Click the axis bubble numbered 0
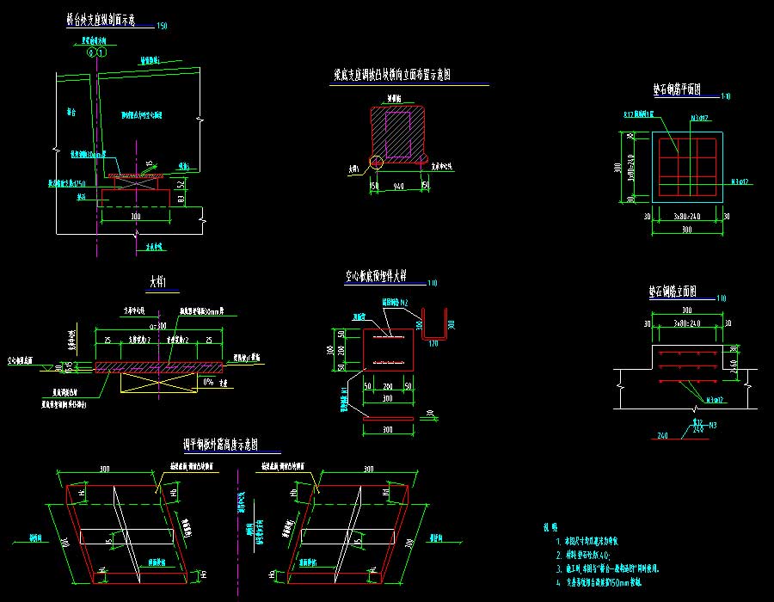 tap(90, 52)
